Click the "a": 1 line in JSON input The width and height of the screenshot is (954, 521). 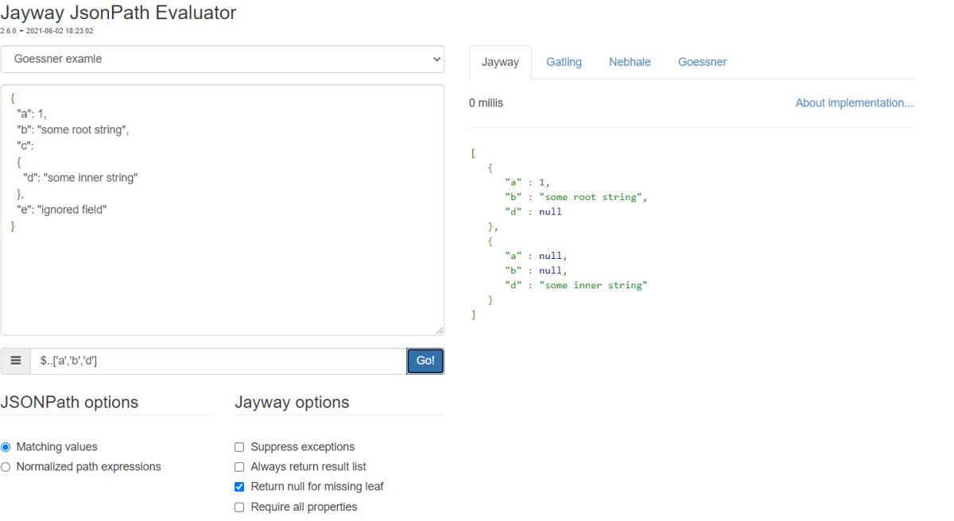[x=32, y=114]
